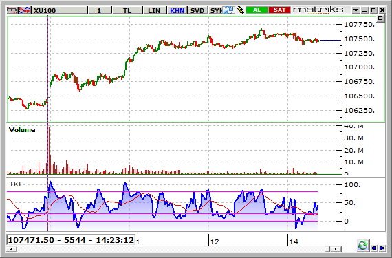Image resolution: width=392 pixels, height=258 pixels.
Task: Click the blue left arrow navigation icon
Action: (374, 248)
